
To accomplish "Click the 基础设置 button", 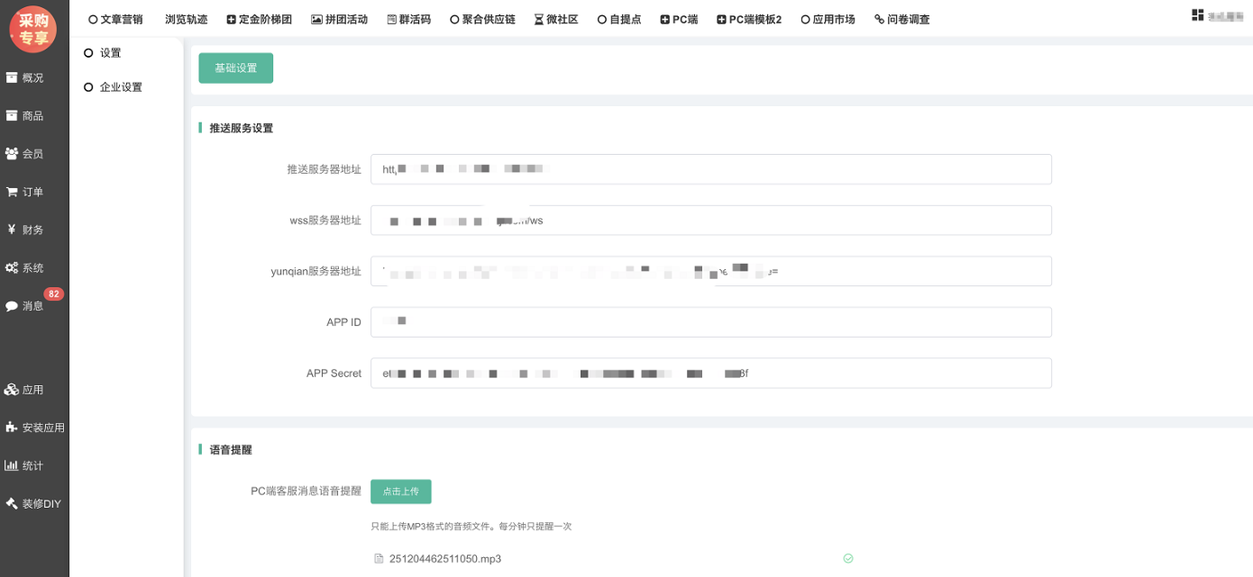I will pos(235,68).
